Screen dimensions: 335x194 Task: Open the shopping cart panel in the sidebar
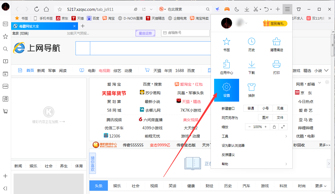tap(5, 111)
